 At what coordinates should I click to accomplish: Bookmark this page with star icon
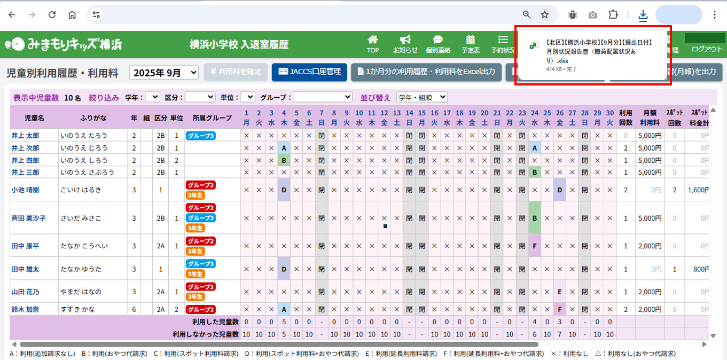(544, 15)
